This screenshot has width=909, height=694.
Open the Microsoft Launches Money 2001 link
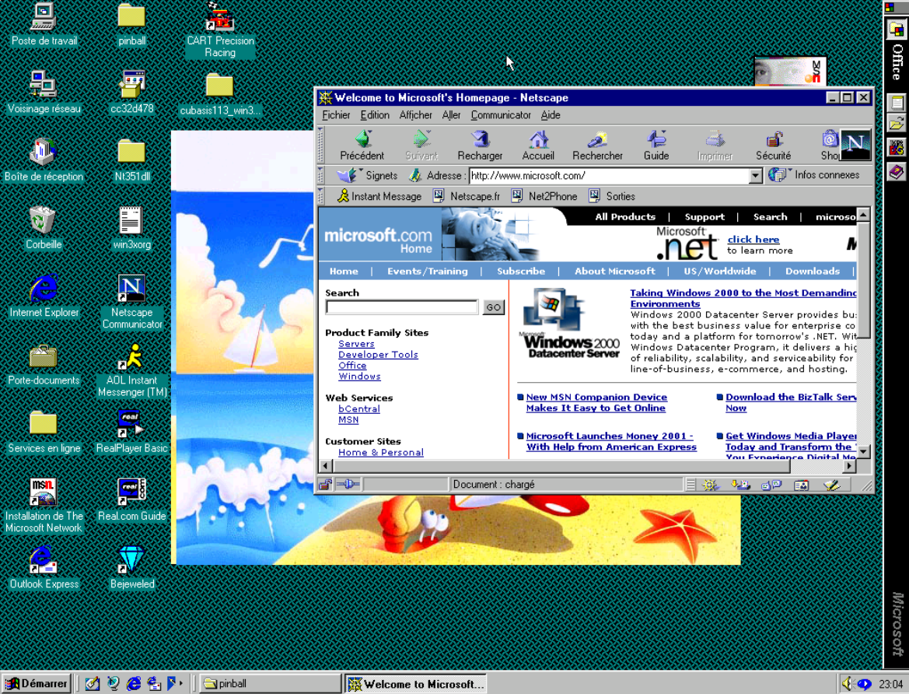(x=611, y=442)
